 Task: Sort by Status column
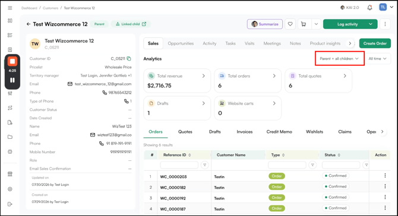[x=339, y=155]
